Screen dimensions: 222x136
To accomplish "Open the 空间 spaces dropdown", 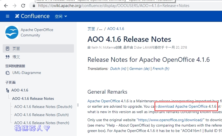I will (61, 16).
